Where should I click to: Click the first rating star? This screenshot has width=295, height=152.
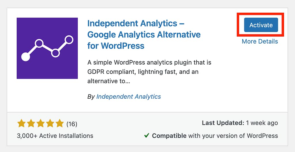pyautogui.click(x=22, y=124)
